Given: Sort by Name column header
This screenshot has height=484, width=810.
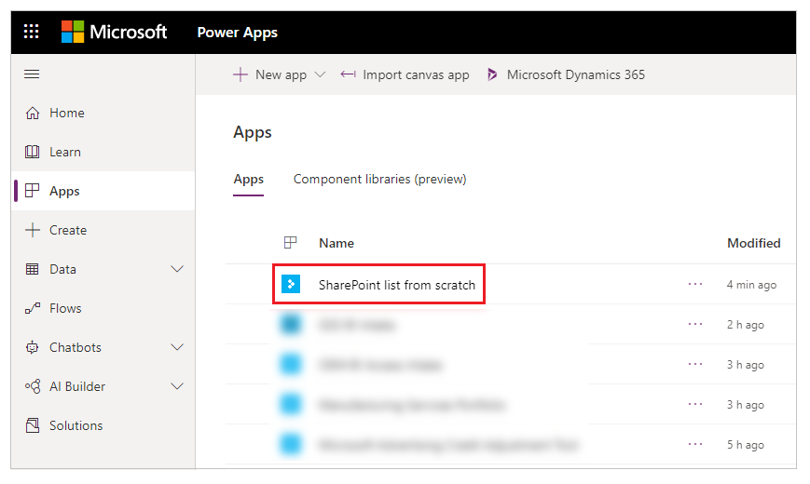Looking at the screenshot, I should [x=336, y=243].
